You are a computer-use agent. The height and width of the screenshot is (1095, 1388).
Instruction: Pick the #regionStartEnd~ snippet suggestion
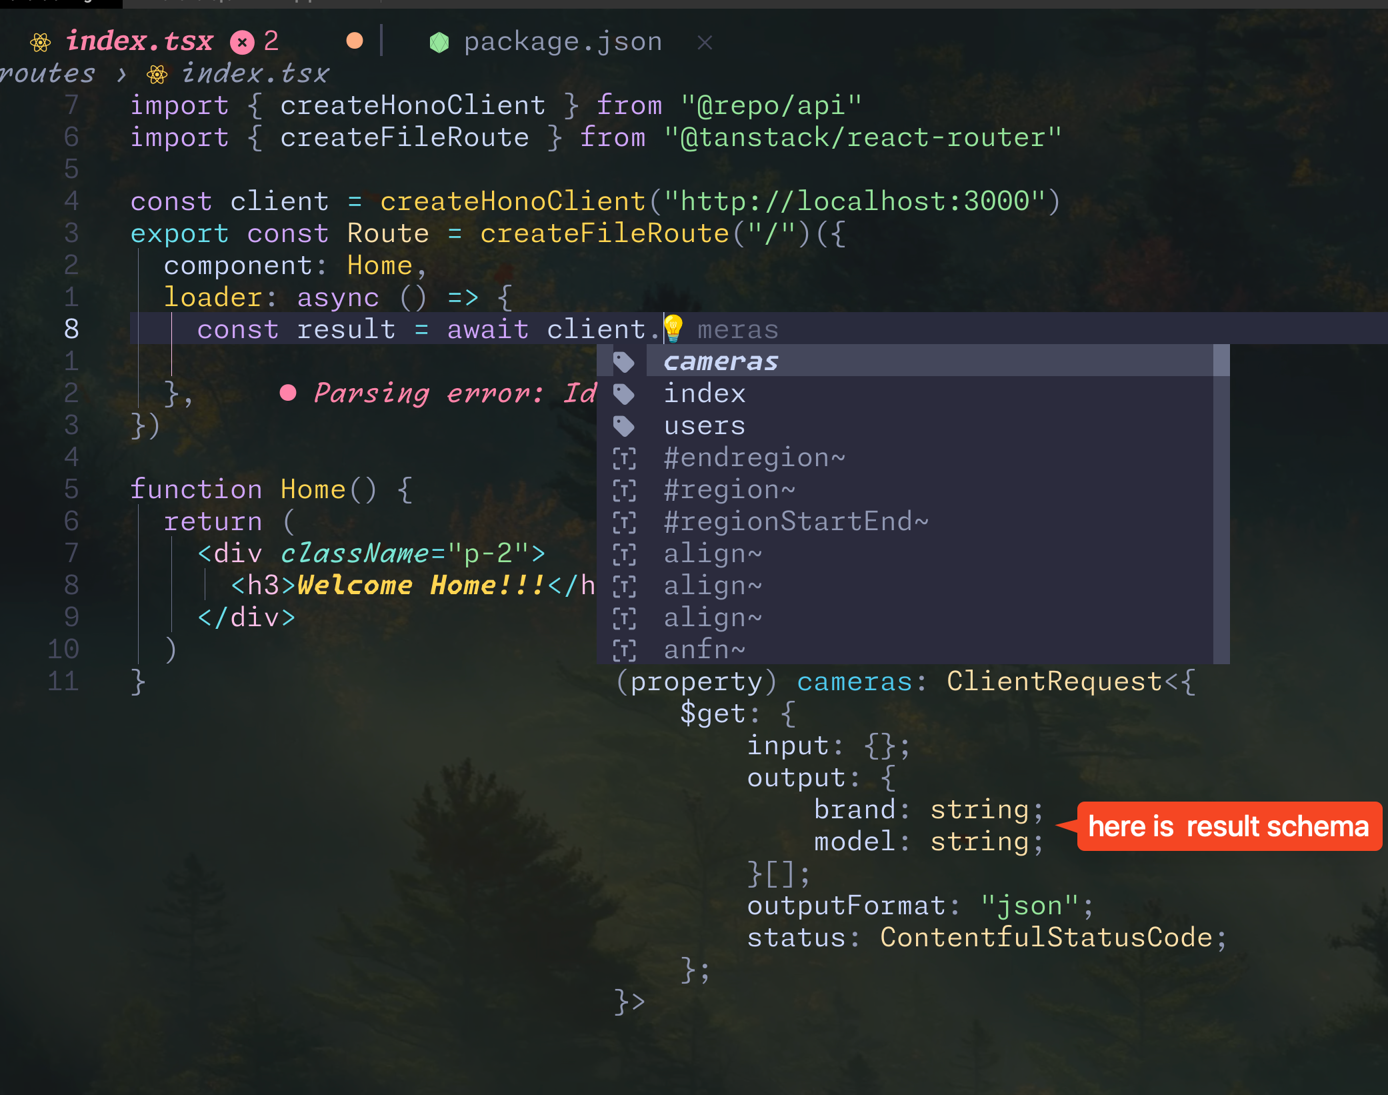tap(795, 521)
